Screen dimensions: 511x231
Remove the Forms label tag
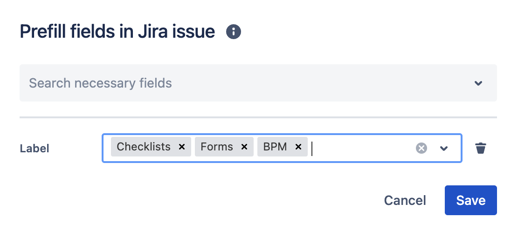click(x=244, y=147)
